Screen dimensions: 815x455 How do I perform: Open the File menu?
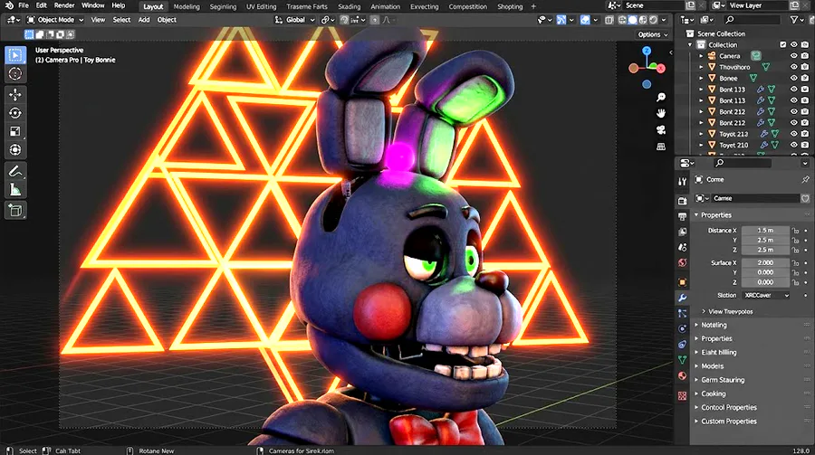(24, 5)
